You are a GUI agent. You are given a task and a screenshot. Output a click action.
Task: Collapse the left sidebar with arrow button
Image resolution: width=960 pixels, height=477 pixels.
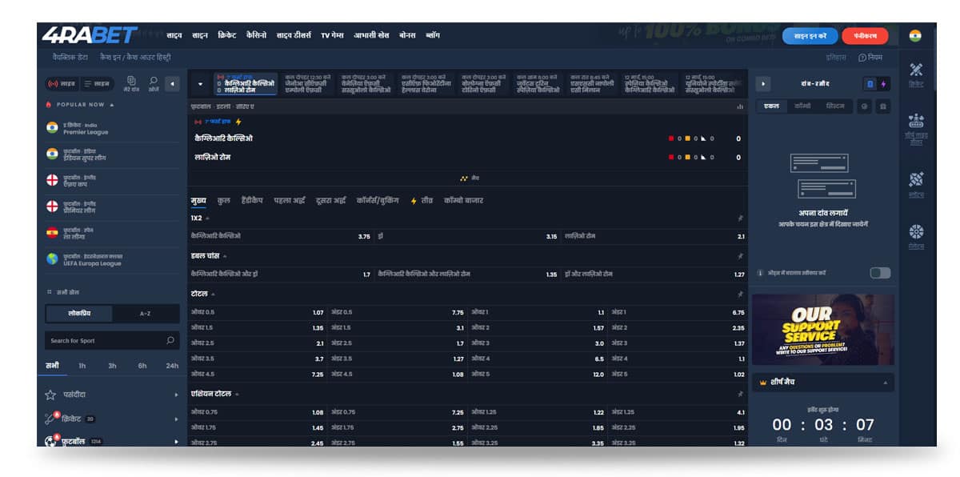(x=172, y=84)
